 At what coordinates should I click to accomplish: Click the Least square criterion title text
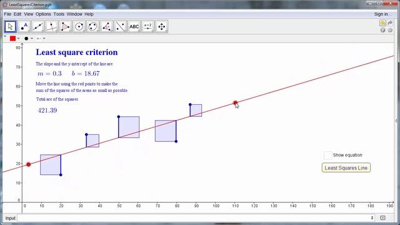[77, 52]
